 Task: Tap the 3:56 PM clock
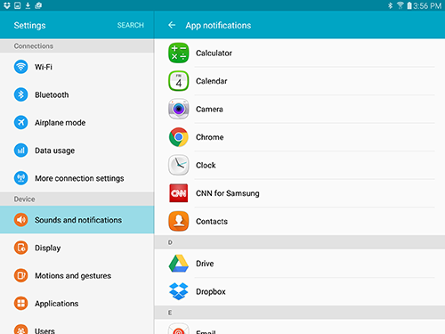427,5
